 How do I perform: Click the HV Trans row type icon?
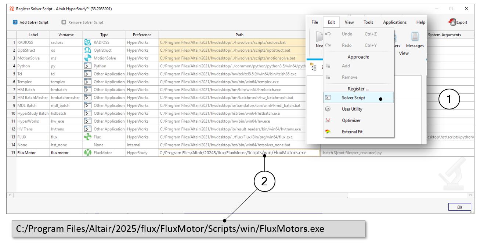[88, 129]
